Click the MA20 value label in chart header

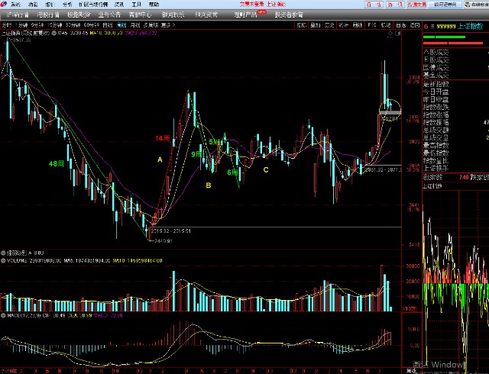[141, 33]
